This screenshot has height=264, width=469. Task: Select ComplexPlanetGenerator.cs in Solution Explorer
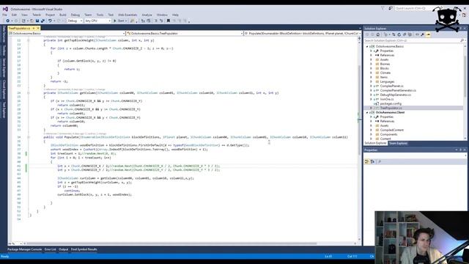398,90
